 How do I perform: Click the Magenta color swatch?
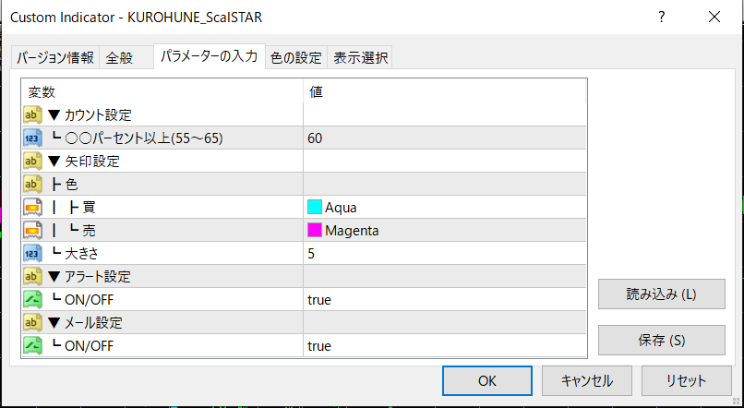[x=316, y=230]
